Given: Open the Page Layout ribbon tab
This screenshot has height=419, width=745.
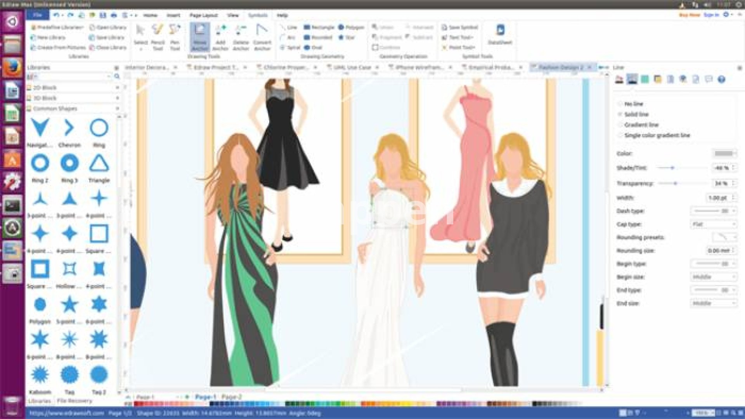Looking at the screenshot, I should [203, 15].
